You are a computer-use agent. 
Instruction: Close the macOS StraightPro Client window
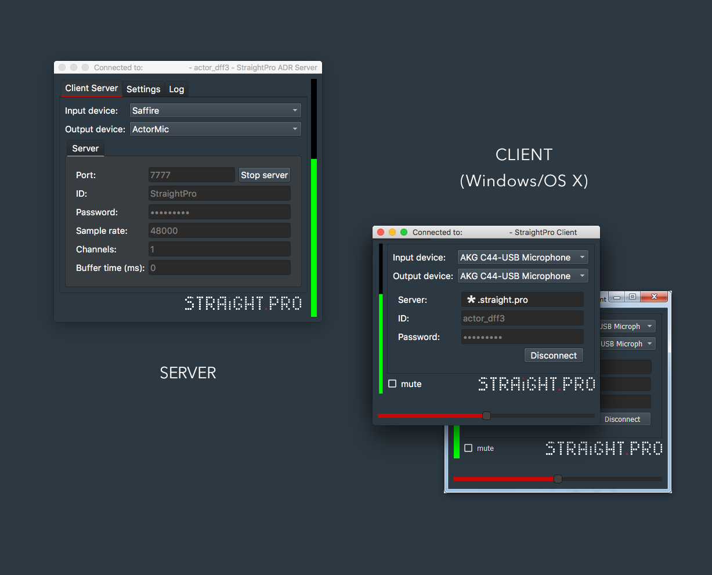tap(381, 232)
